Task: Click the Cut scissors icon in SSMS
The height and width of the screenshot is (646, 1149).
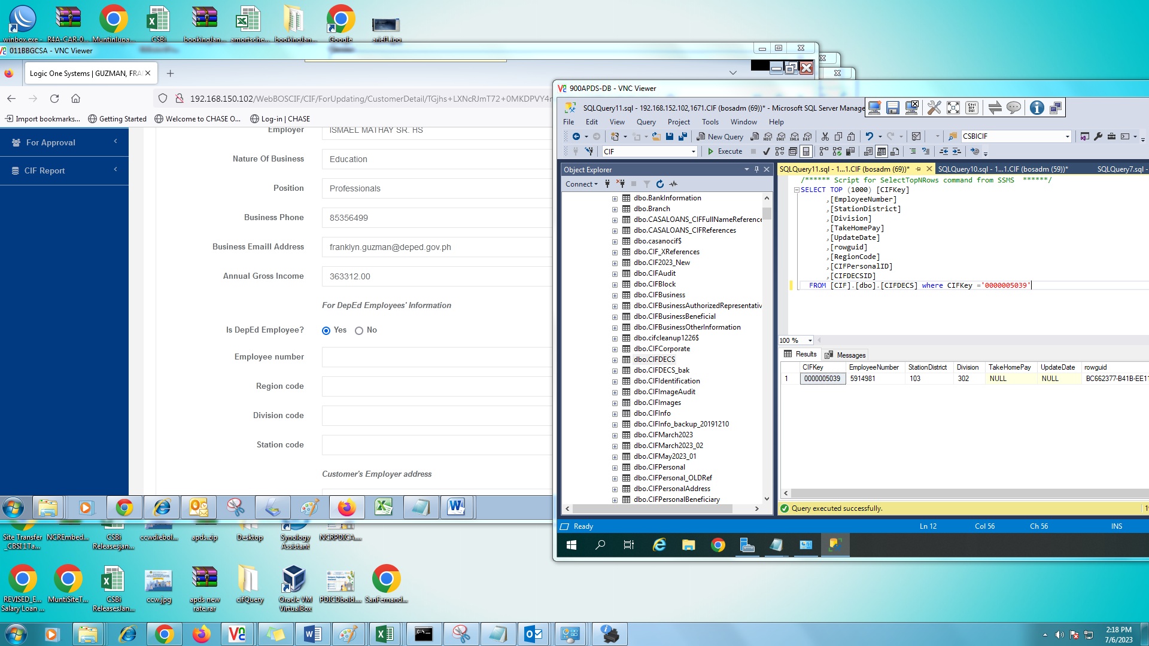Action: click(x=825, y=136)
